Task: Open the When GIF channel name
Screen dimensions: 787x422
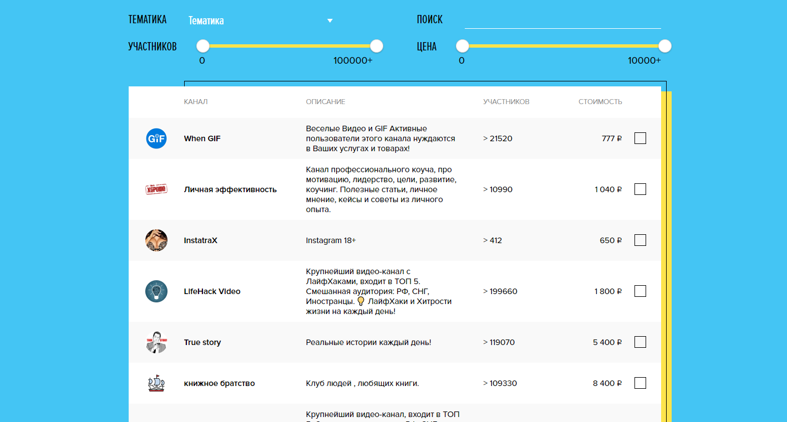Action: coord(202,138)
